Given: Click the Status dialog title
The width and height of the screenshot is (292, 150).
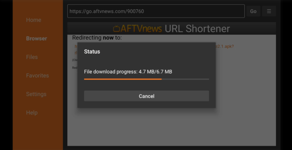Looking at the screenshot, I should (92, 52).
